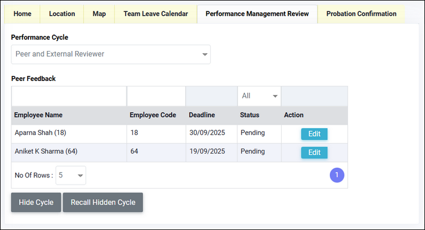Open the Home tab

coord(22,14)
